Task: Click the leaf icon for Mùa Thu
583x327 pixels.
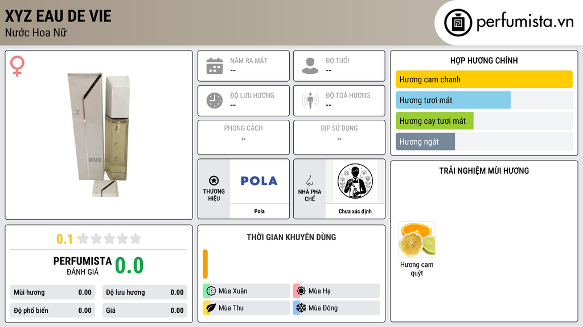Action: click(x=211, y=308)
